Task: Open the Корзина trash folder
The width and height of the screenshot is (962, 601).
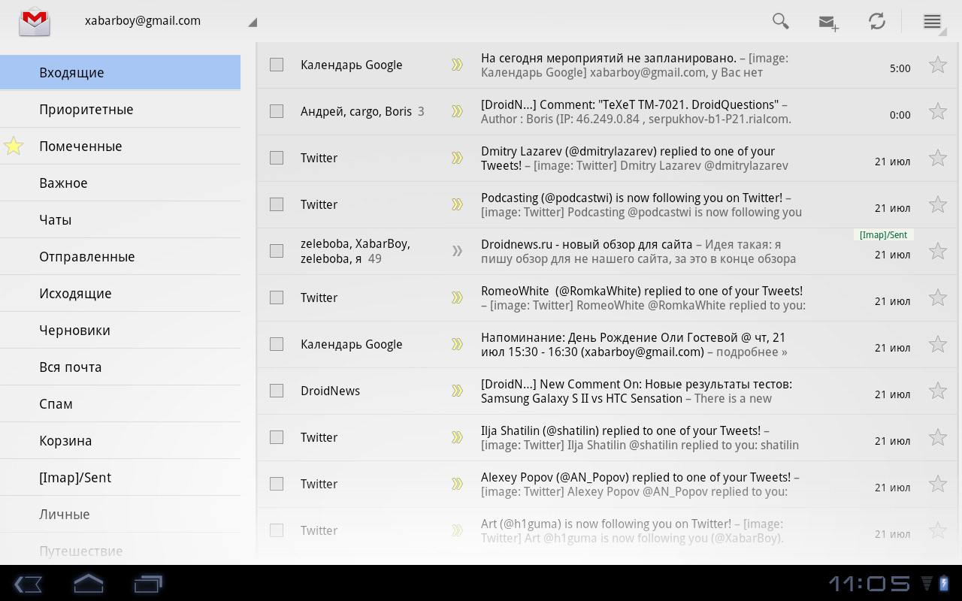Action: (120, 441)
